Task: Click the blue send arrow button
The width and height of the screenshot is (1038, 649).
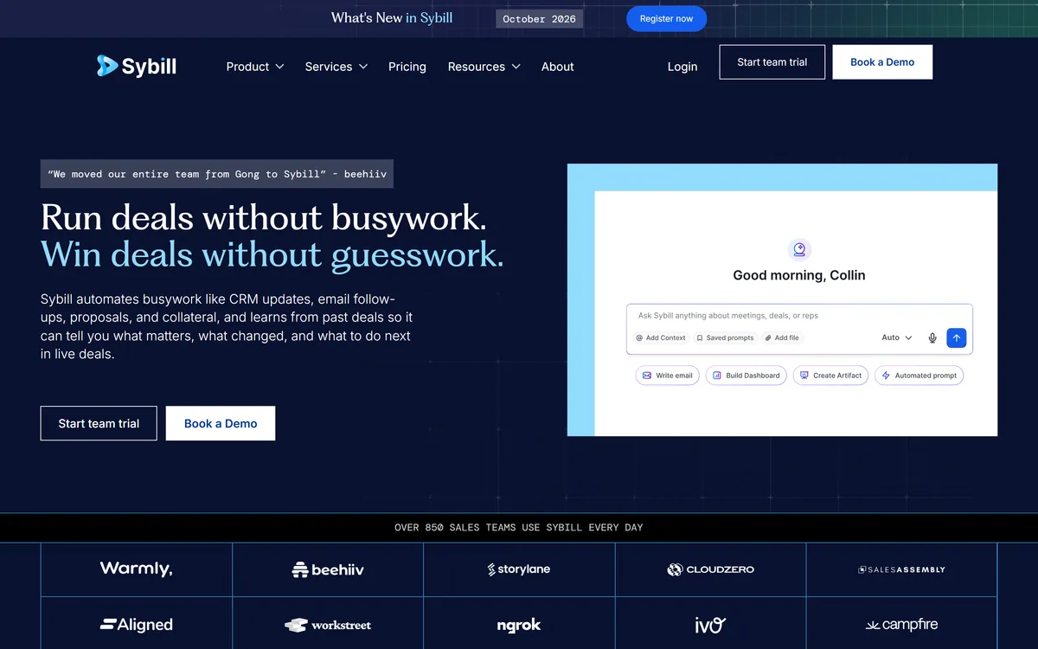Action: [956, 337]
